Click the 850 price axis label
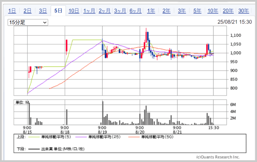This screenshot has height=162, width=257. pos(234,79)
